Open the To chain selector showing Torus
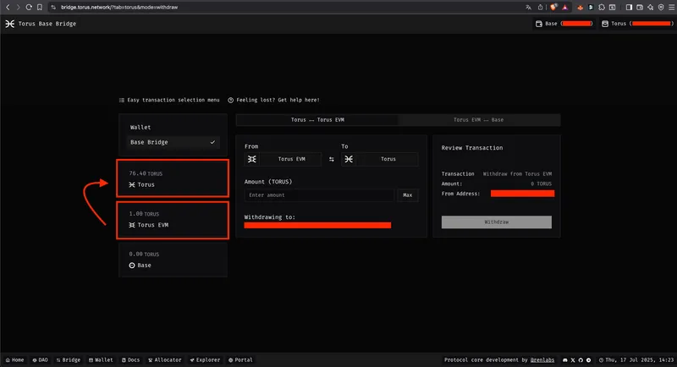The image size is (677, 367). click(380, 159)
